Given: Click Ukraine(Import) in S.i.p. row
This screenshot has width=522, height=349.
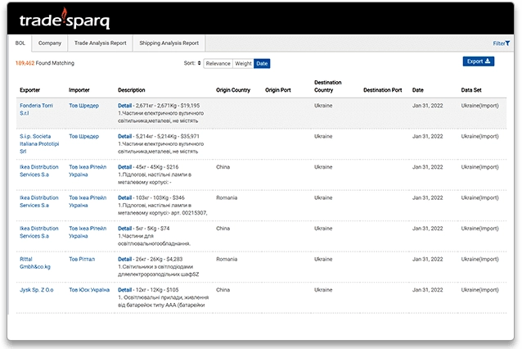Looking at the screenshot, I should (479, 136).
